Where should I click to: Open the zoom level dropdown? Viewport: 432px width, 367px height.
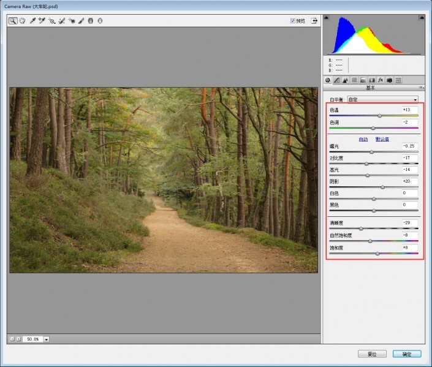[46, 339]
